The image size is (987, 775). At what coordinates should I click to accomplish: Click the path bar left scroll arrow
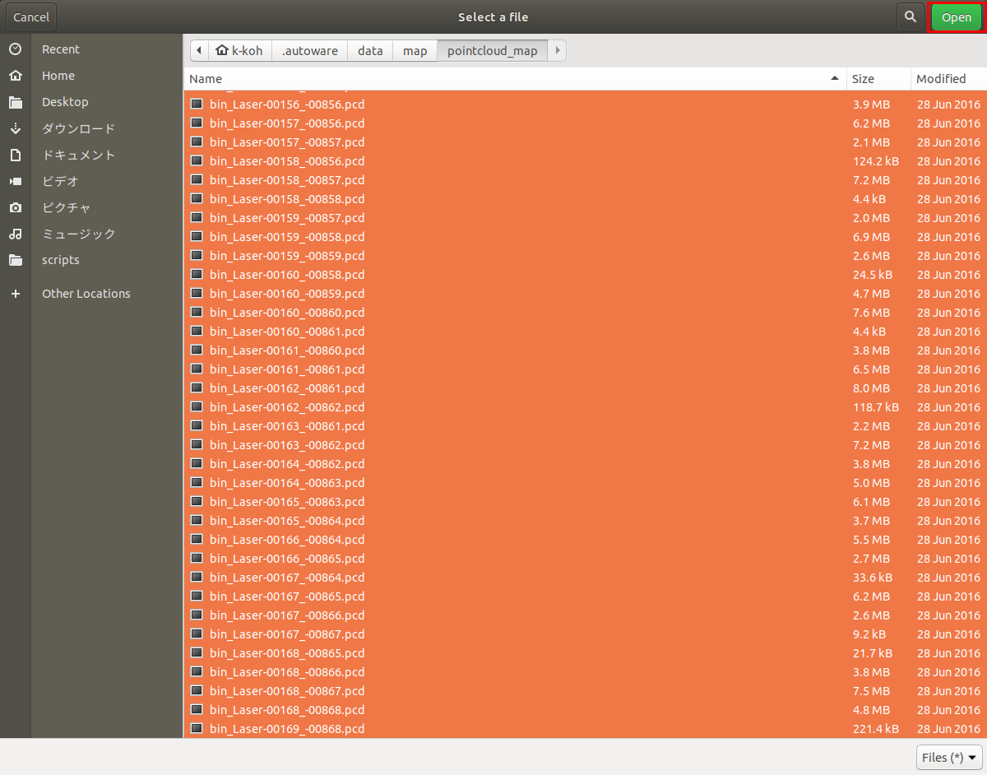pos(199,50)
